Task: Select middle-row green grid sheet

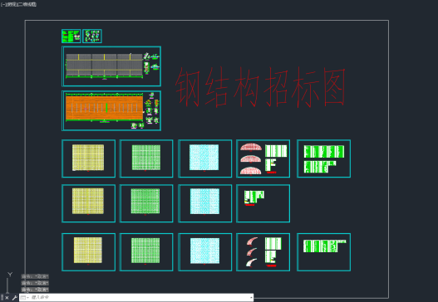Action: coord(146,203)
